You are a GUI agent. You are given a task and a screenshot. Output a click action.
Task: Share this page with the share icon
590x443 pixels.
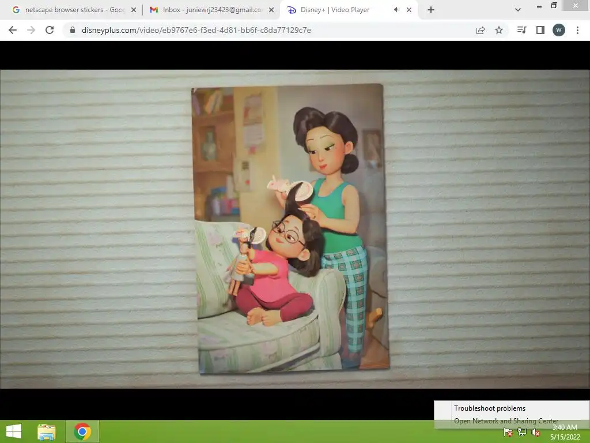[x=481, y=30]
